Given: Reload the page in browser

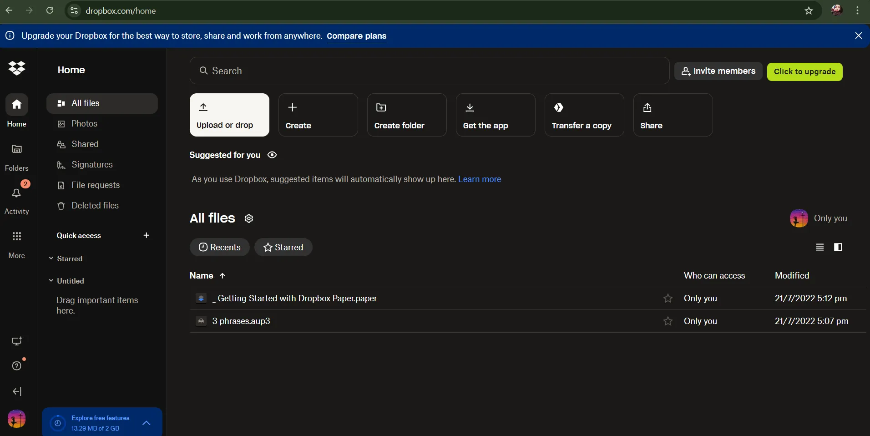Looking at the screenshot, I should tap(50, 10).
